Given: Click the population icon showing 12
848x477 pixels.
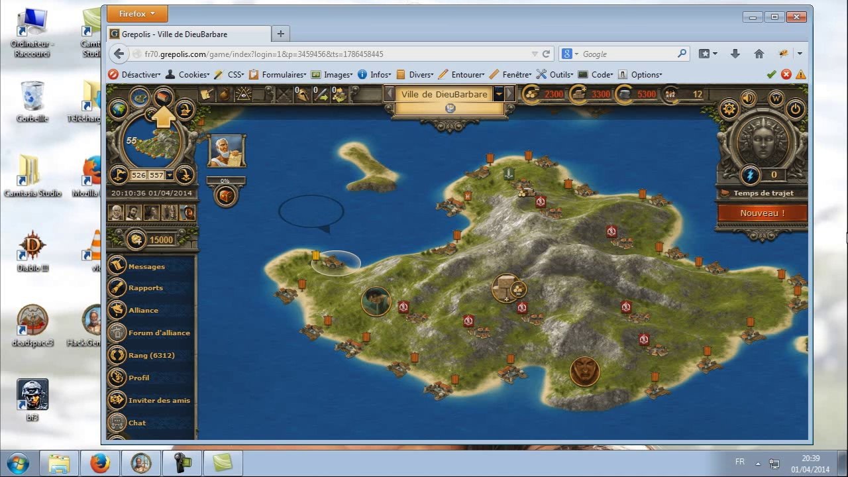Looking at the screenshot, I should [670, 94].
